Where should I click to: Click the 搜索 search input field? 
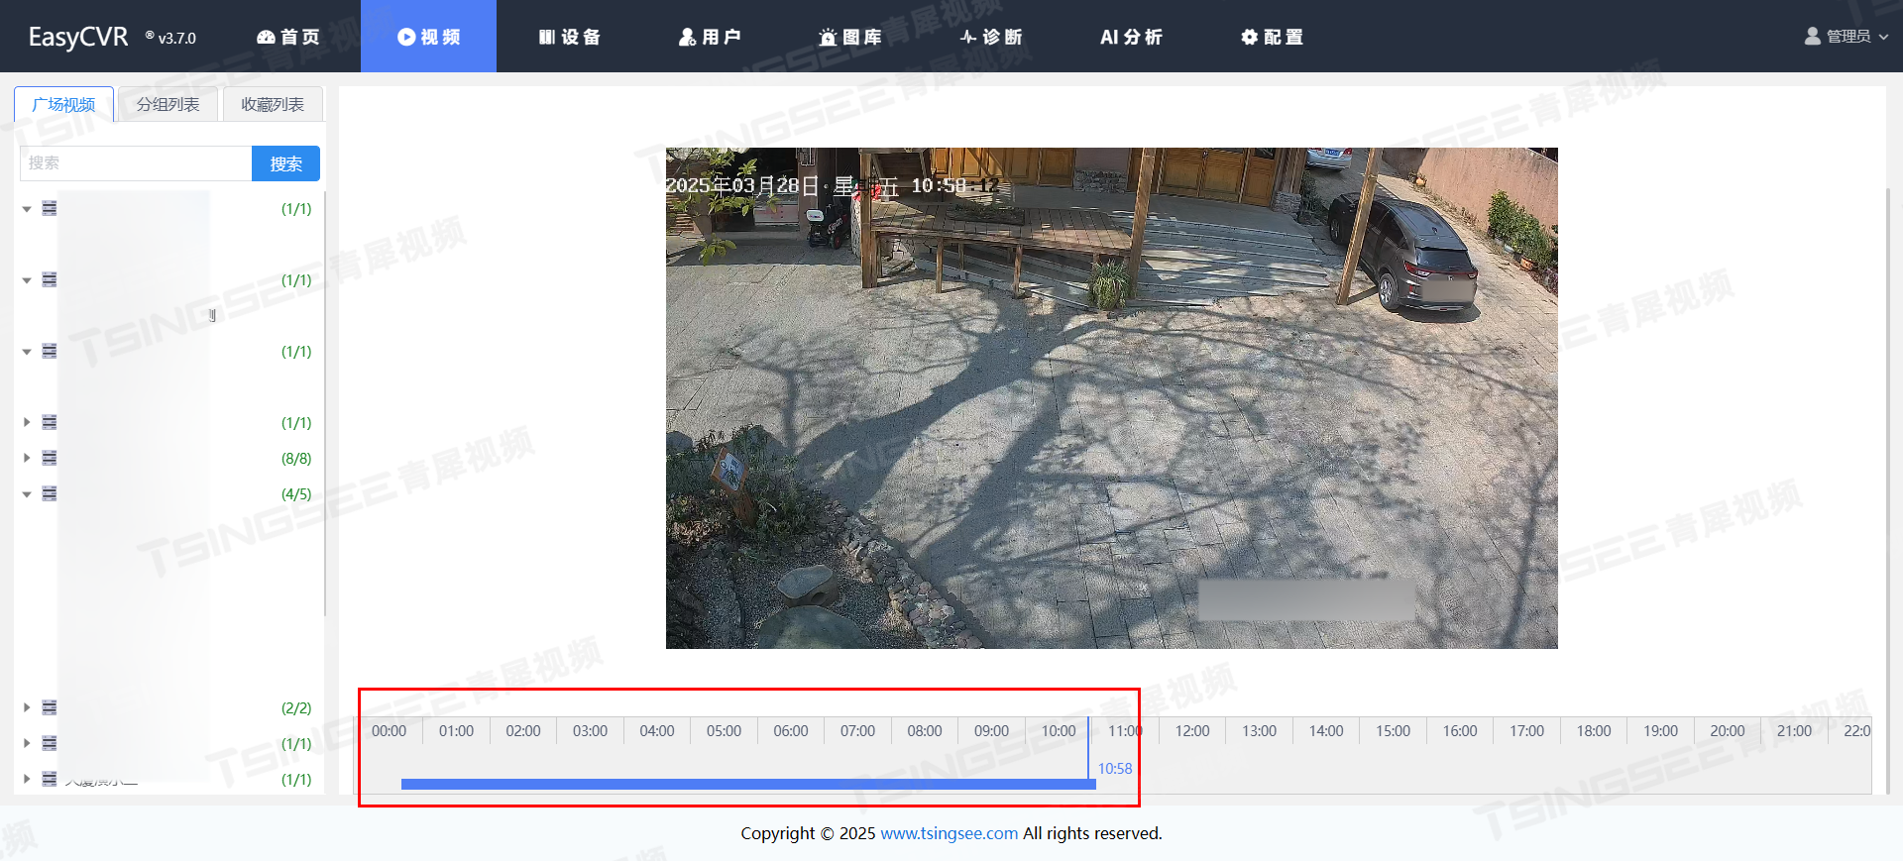coord(136,163)
